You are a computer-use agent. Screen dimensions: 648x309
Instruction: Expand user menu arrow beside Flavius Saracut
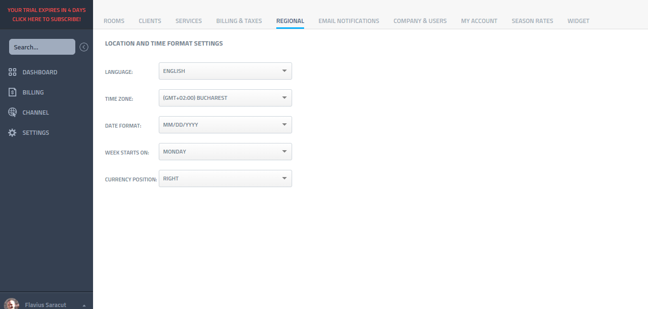click(84, 306)
